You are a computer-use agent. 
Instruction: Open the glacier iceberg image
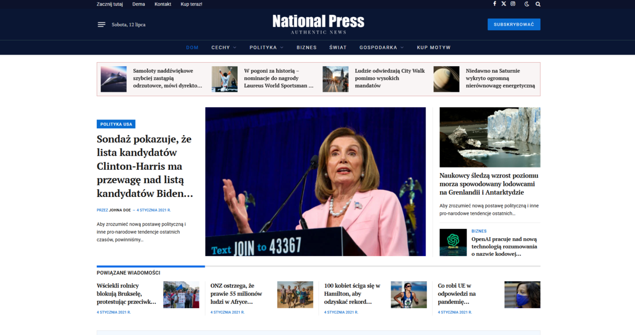coord(490,137)
